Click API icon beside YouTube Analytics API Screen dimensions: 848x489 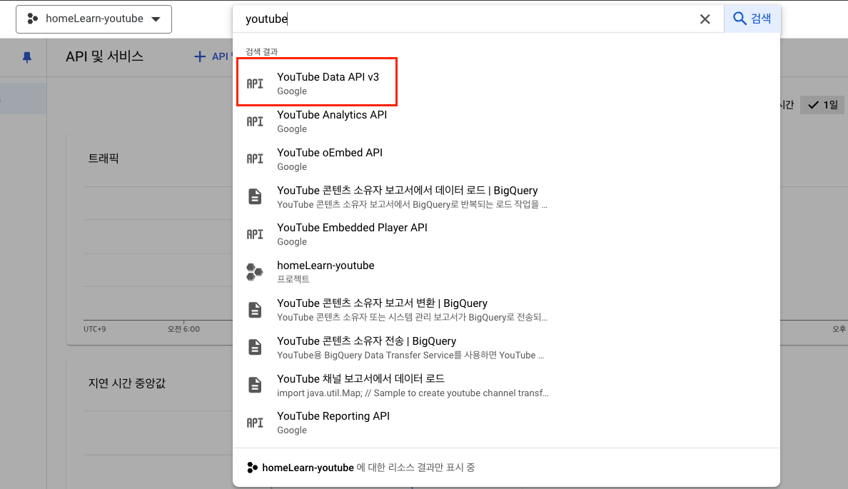[x=255, y=121]
